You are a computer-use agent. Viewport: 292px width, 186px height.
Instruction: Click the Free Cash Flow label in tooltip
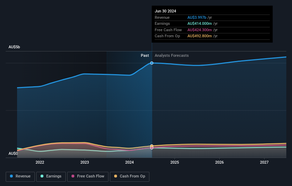(x=168, y=30)
